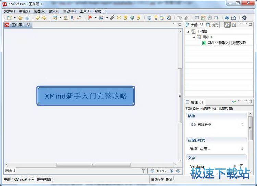
Task: Open the new workbook dropdown arrow
Action: 15,18
